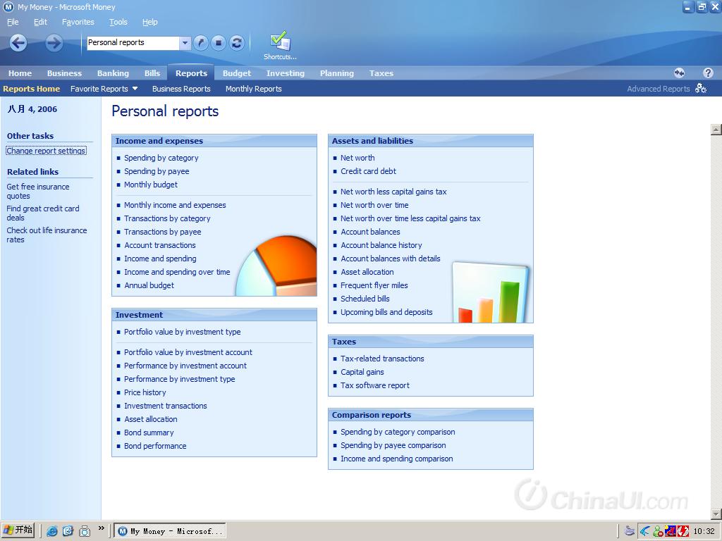
Task: Go to Reports Home
Action: pyautogui.click(x=31, y=89)
